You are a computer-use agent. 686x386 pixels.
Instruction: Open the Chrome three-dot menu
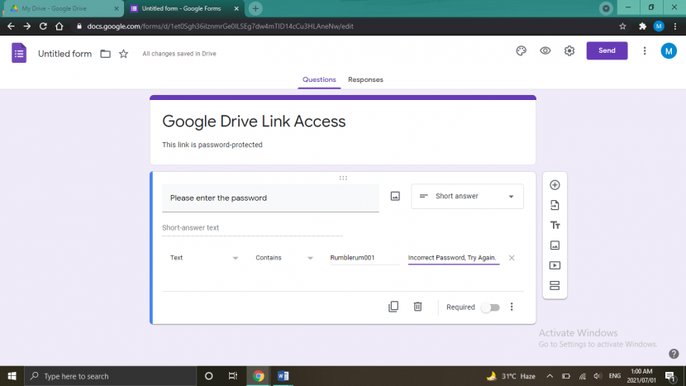pyautogui.click(x=675, y=26)
